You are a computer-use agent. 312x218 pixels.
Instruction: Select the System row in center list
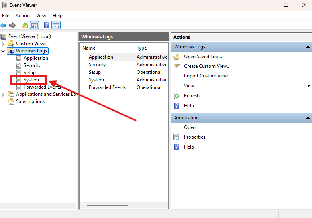[128, 80]
